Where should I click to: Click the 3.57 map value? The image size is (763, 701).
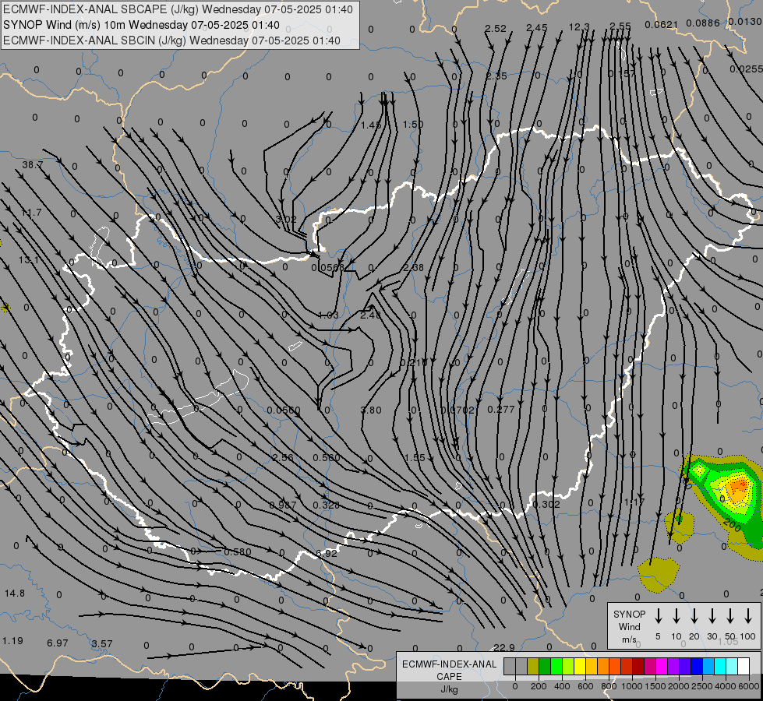102,643
